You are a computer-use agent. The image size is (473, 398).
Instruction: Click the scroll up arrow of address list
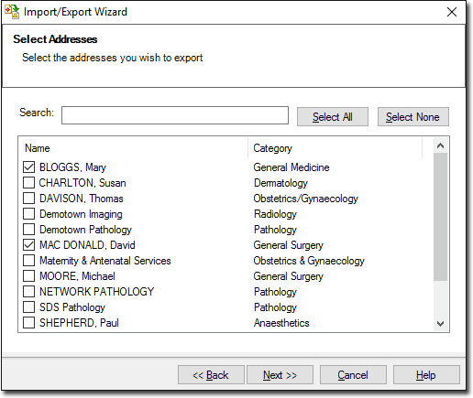pyautogui.click(x=440, y=145)
